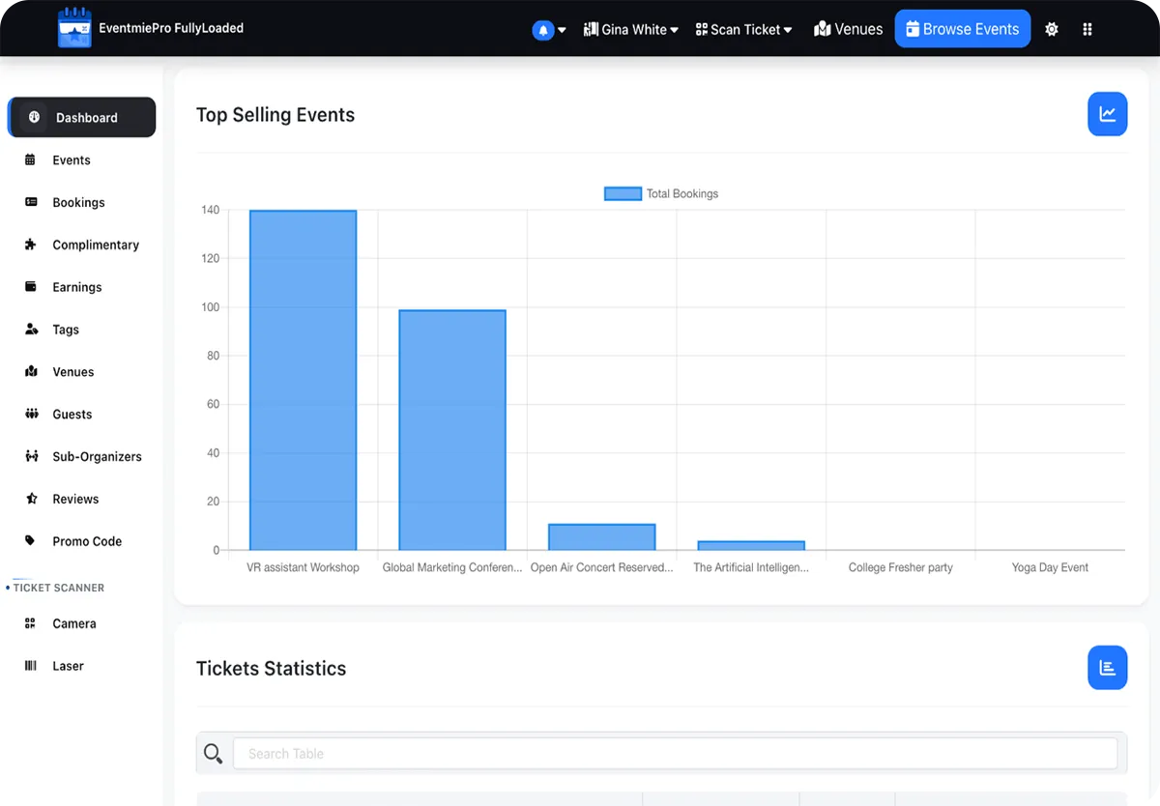Open the notification bell dropdown

[x=549, y=30]
